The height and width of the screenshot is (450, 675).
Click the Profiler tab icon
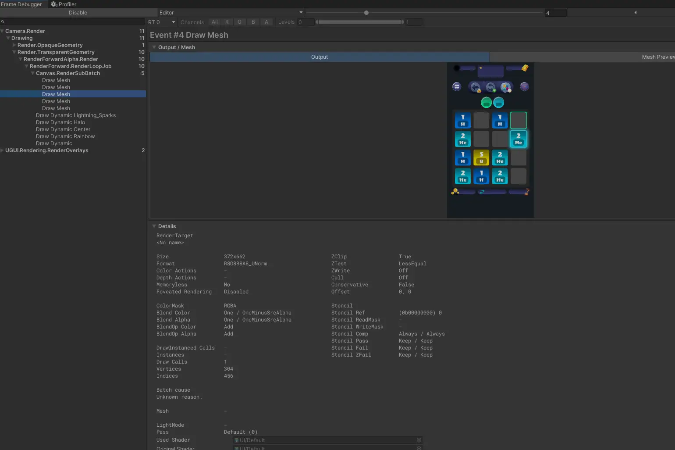(54, 4)
